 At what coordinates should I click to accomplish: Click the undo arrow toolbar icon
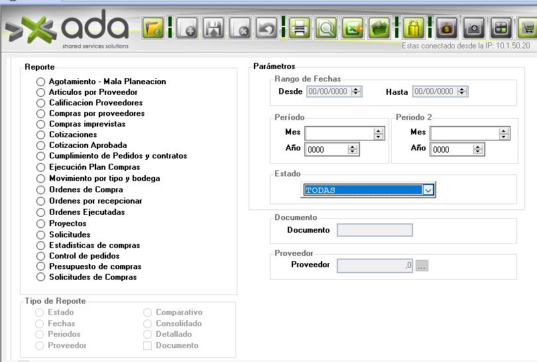tap(266, 27)
